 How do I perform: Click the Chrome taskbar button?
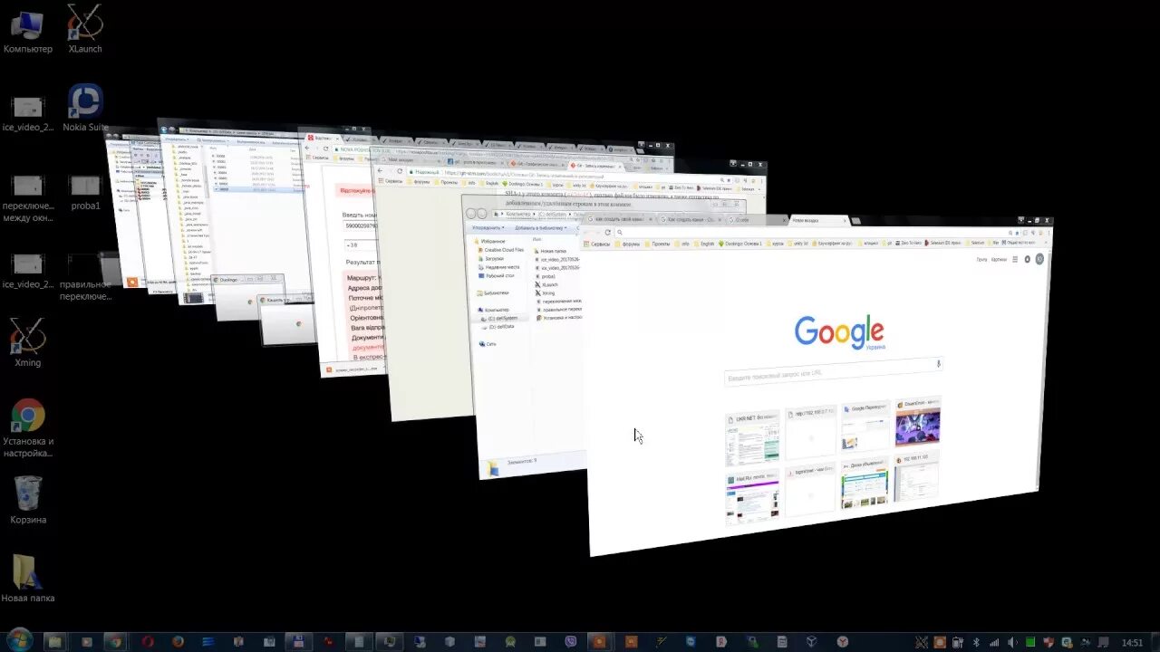pos(114,642)
